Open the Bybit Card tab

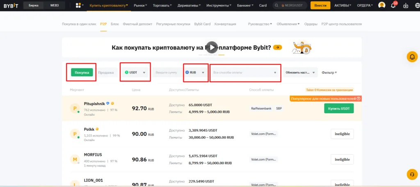point(202,24)
